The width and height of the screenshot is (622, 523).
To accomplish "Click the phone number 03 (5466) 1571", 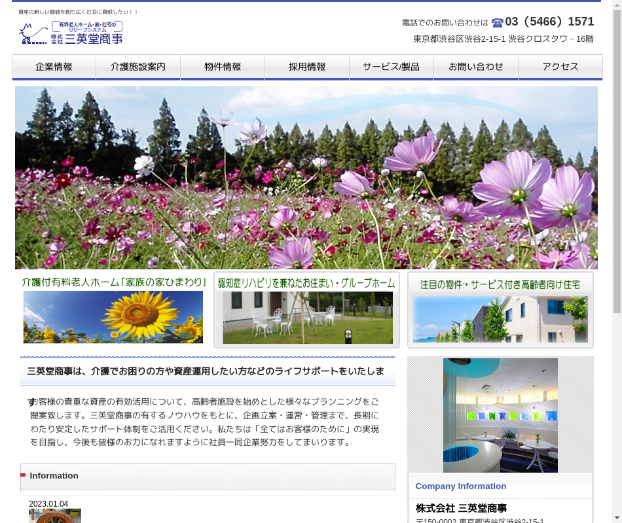I will tap(549, 22).
